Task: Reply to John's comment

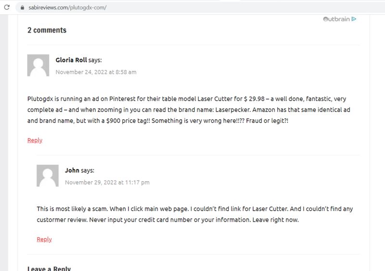Action: click(44, 239)
